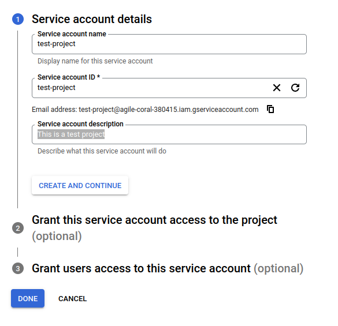
Task: Click the step 2 circle indicator
Action: [18, 228]
